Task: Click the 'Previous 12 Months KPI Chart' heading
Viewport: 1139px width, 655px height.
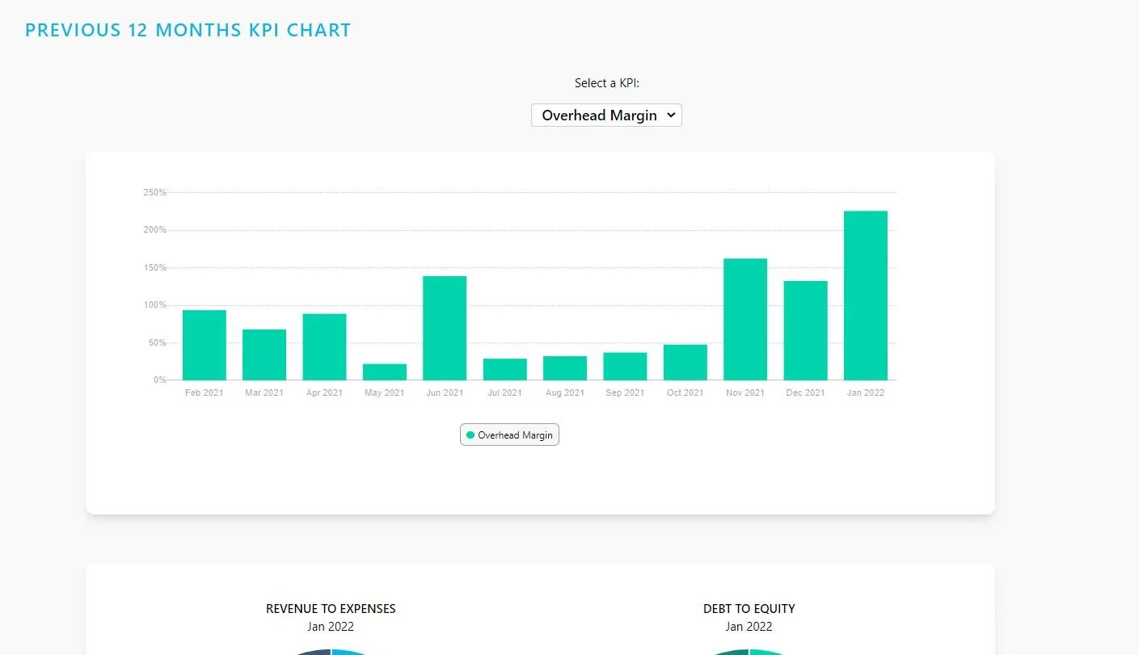Action: 188,31
